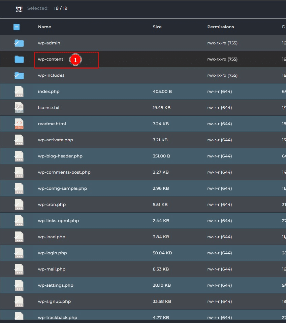This screenshot has width=286, height=323.
Task: Click the license.txt file name
Action: pyautogui.click(x=49, y=108)
